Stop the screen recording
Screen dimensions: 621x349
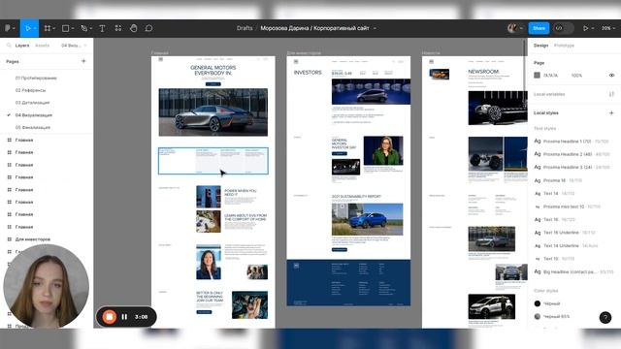(109, 317)
